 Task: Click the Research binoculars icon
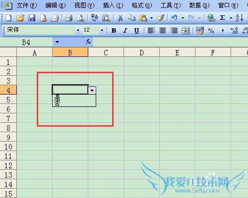(x=106, y=18)
